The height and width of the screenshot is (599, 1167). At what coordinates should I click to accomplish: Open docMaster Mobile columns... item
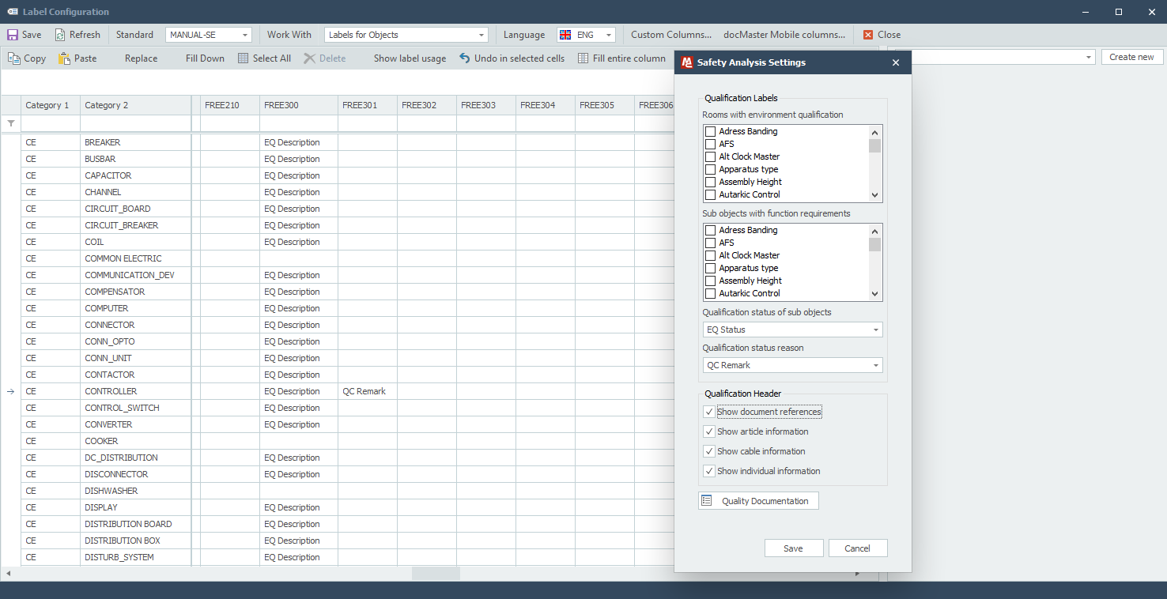(784, 35)
